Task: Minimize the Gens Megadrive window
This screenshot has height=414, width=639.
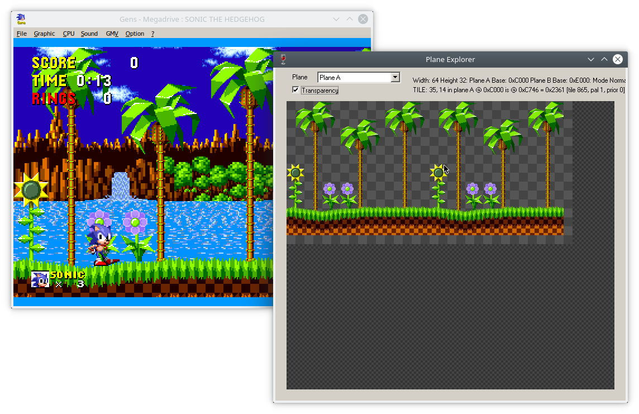Action: tap(336, 19)
